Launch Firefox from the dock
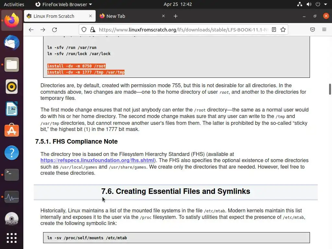 12,20
